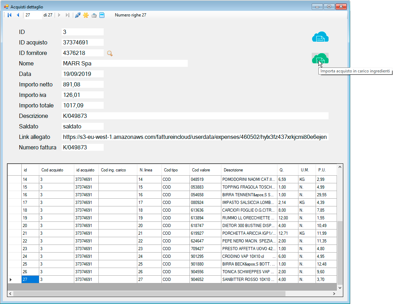
Task: Click the grid scroll down arrow
Action: [340, 288]
